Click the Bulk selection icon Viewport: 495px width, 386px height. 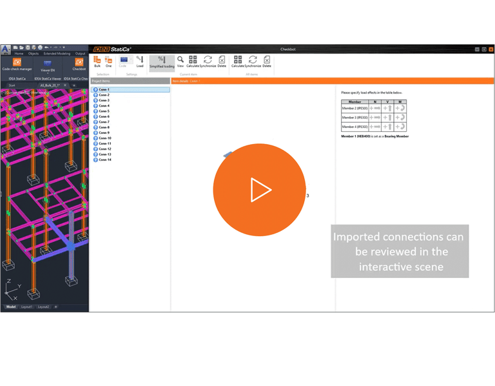pos(97,62)
